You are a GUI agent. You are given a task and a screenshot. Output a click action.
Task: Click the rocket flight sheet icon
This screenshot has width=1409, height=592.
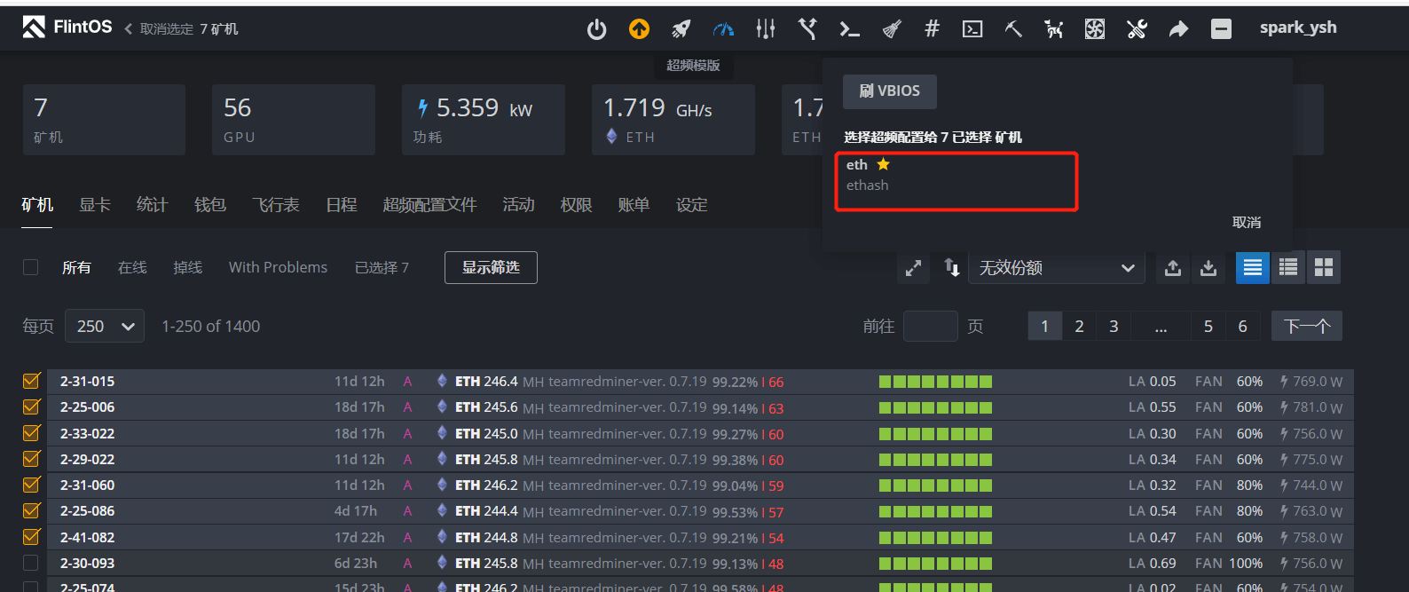pos(681,29)
